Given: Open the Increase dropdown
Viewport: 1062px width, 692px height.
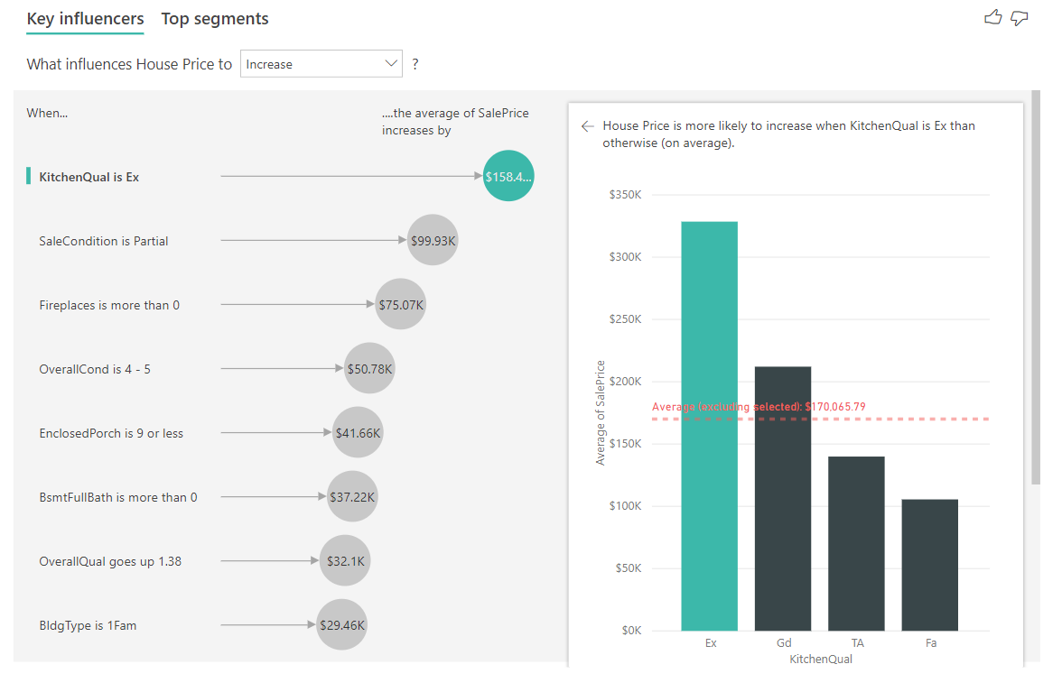Looking at the screenshot, I should pyautogui.click(x=321, y=64).
